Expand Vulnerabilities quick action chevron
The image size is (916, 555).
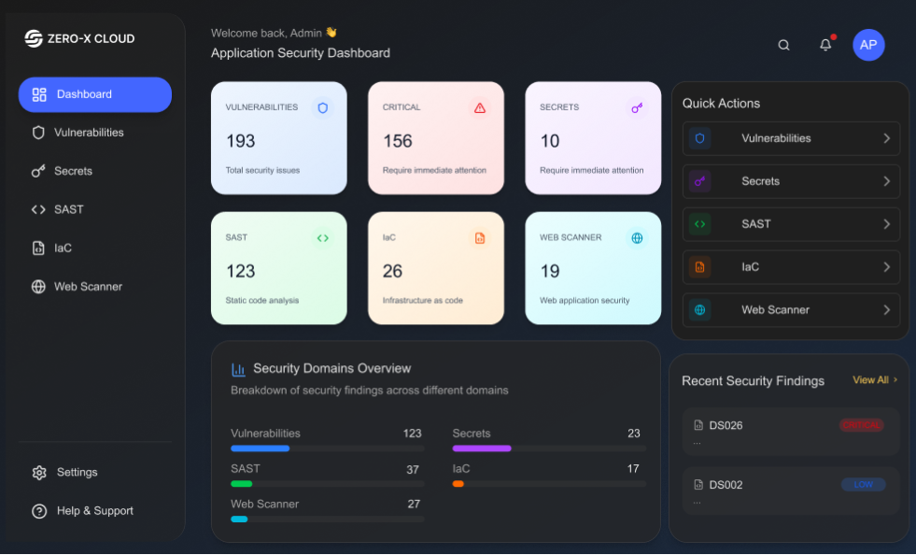click(886, 138)
